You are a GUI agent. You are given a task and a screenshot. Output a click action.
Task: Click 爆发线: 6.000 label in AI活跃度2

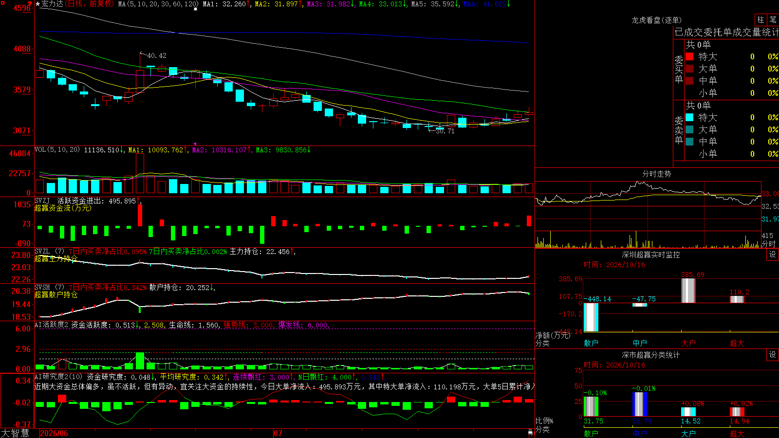point(303,325)
